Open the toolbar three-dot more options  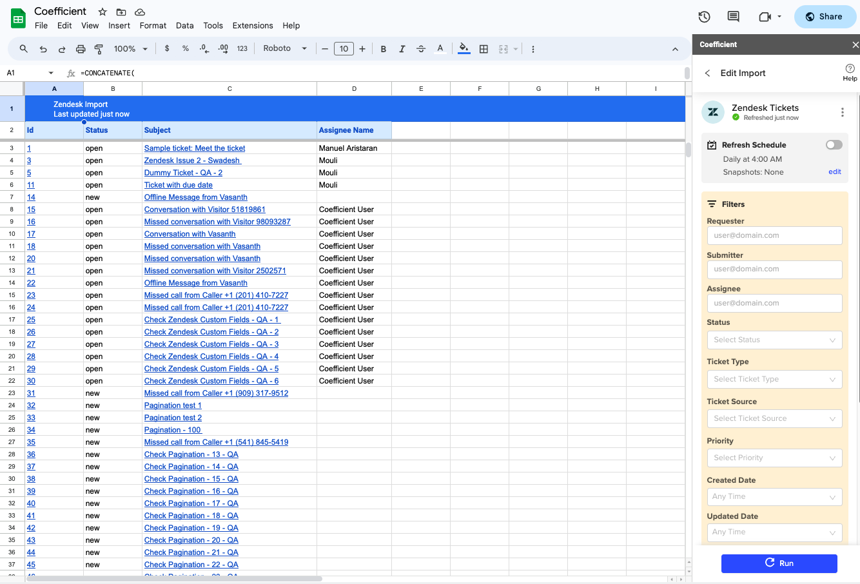pos(533,49)
